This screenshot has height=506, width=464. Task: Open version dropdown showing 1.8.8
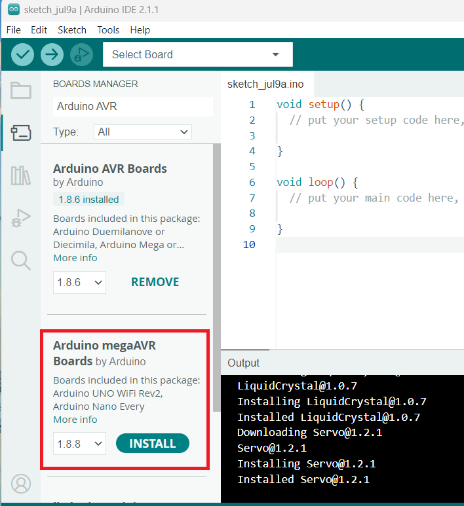pyautogui.click(x=79, y=444)
